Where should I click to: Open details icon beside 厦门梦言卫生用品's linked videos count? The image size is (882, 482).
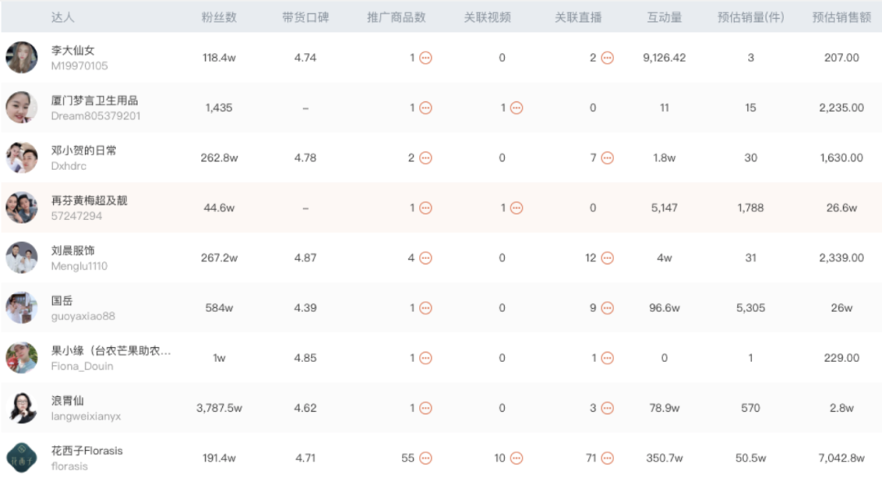(x=516, y=108)
